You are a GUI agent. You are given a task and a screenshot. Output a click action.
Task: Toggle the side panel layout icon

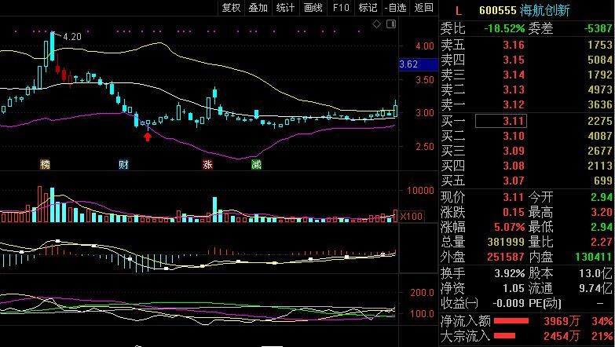coord(391,24)
